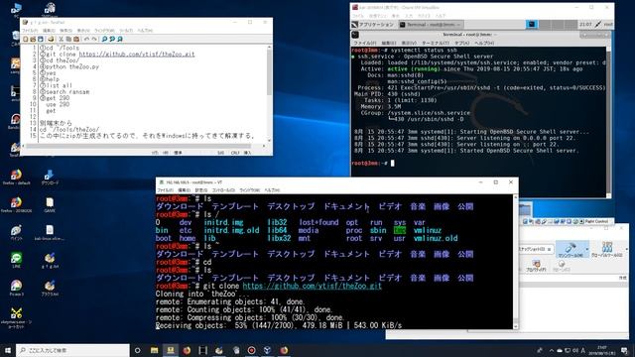
Task: Click 'initrd.img.old' entry in Tera Term listing
Action: click(x=231, y=230)
